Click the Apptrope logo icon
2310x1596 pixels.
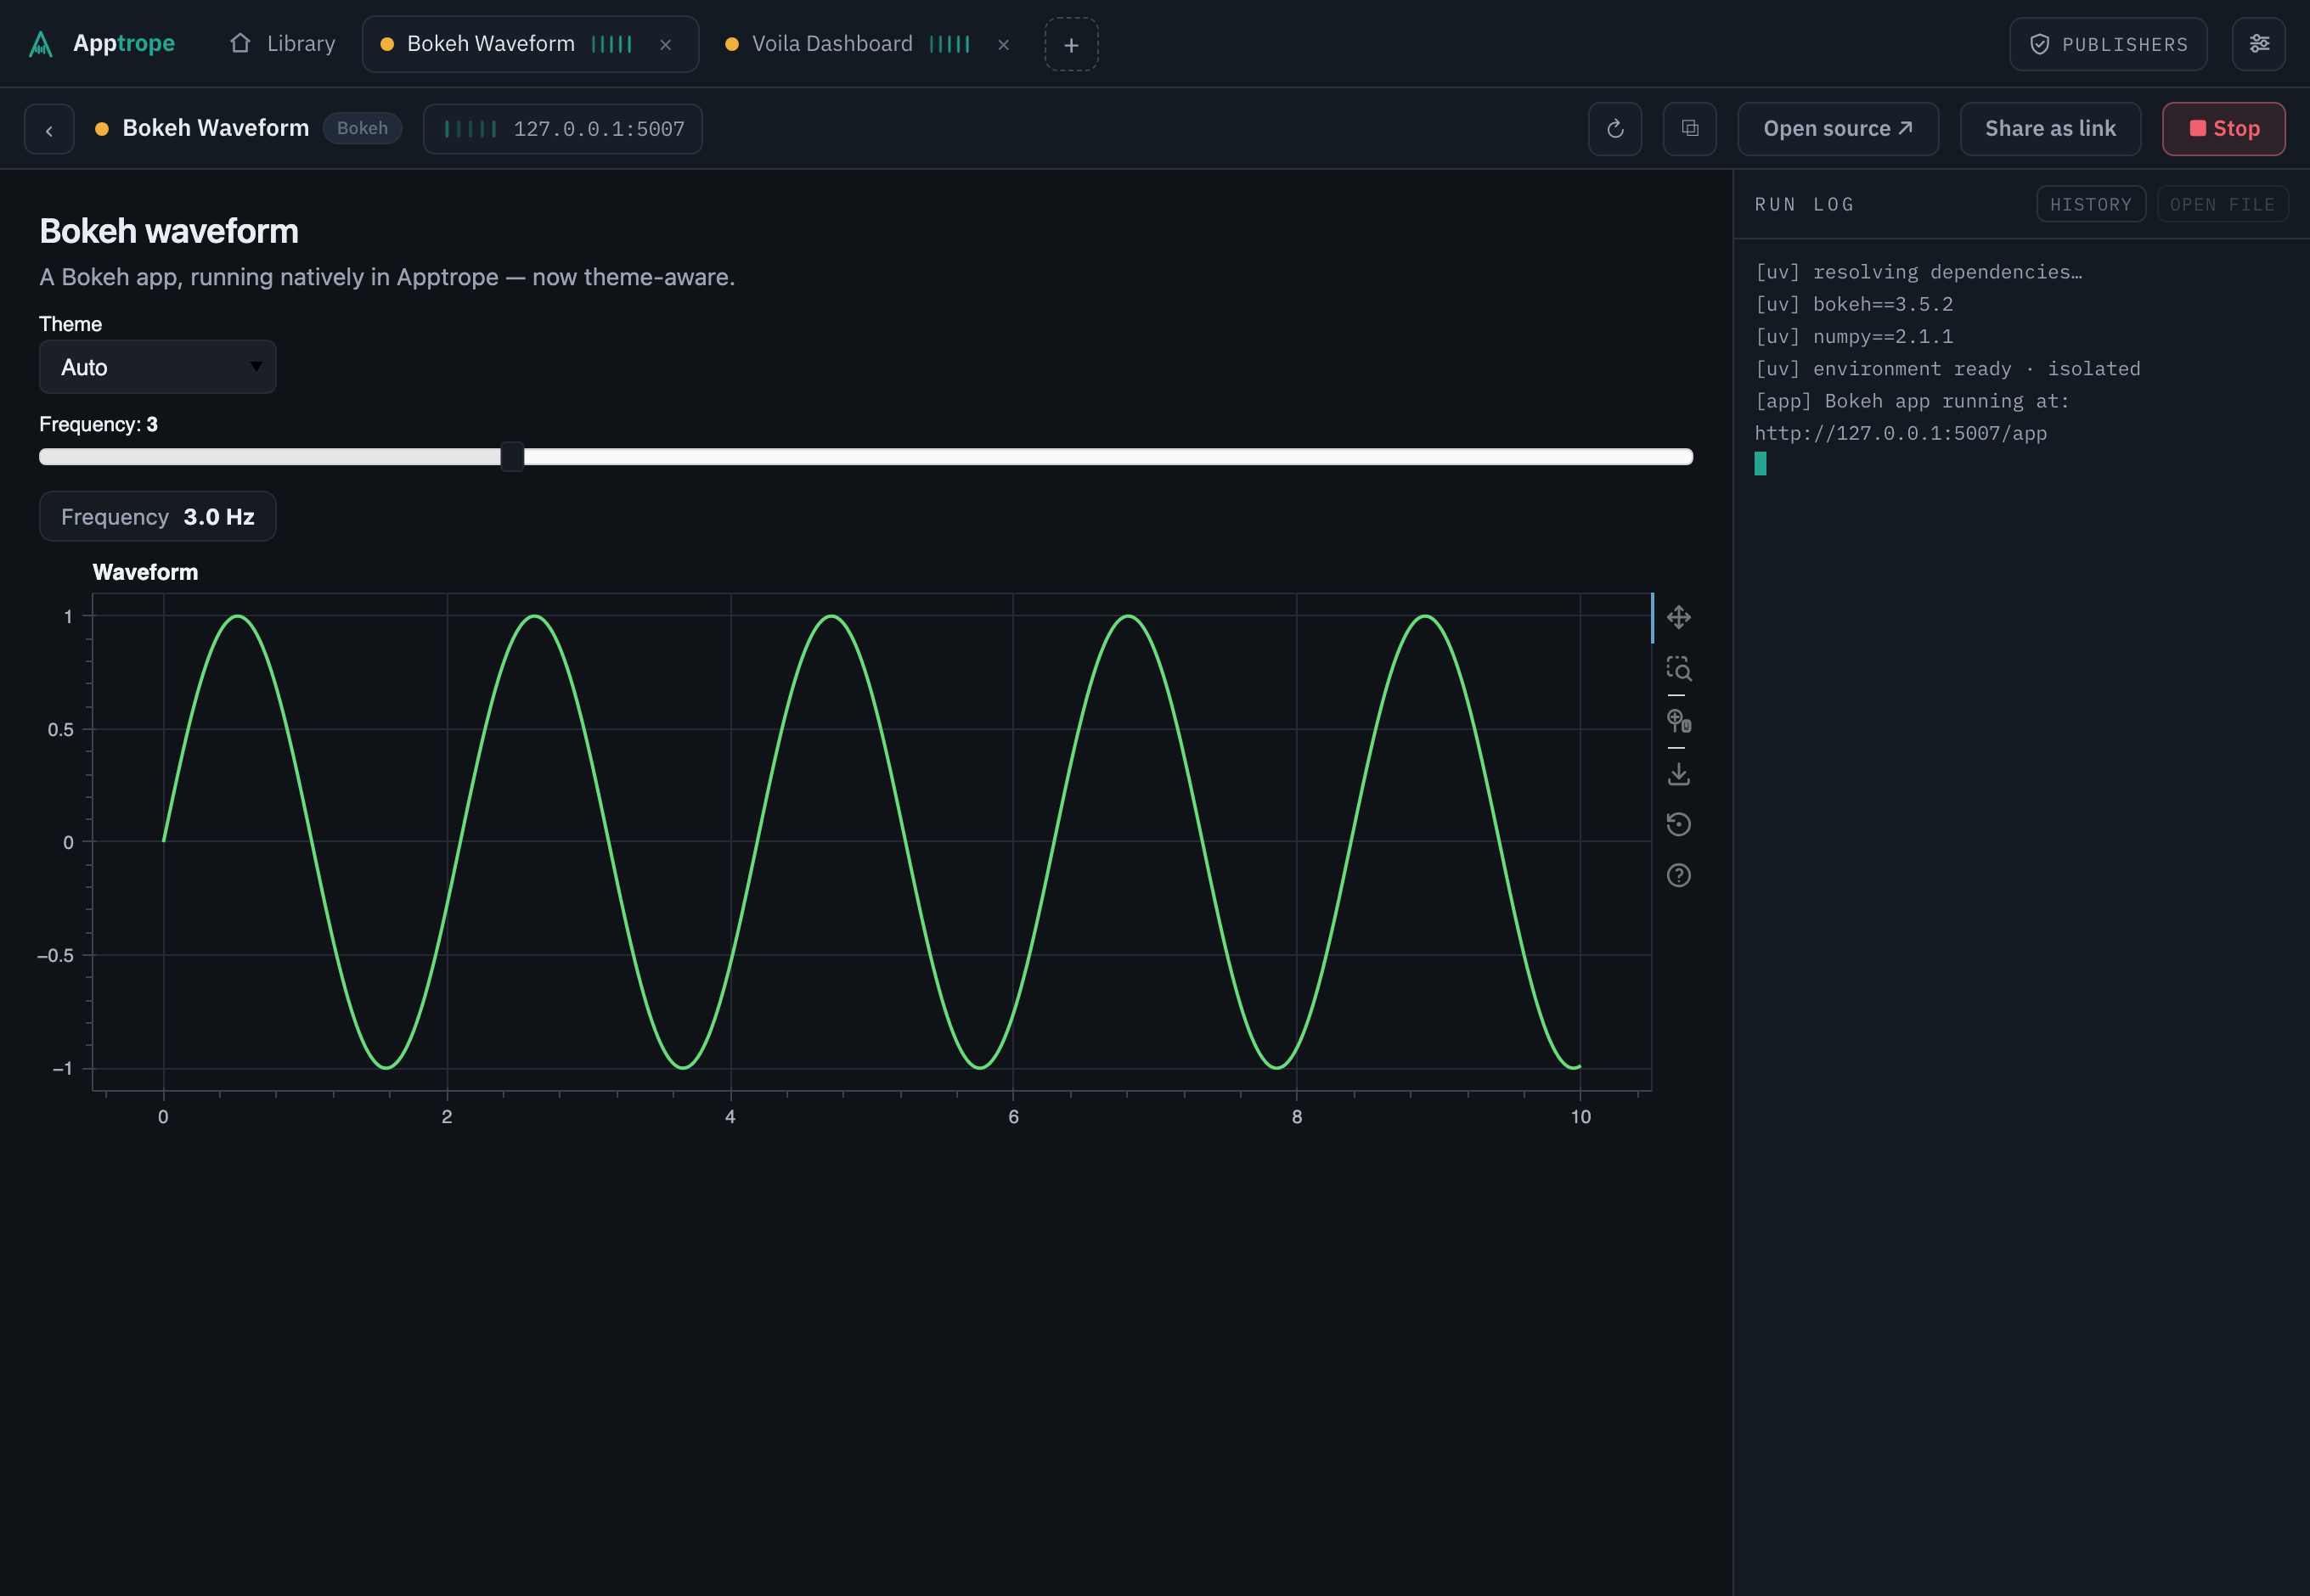tap(41, 44)
